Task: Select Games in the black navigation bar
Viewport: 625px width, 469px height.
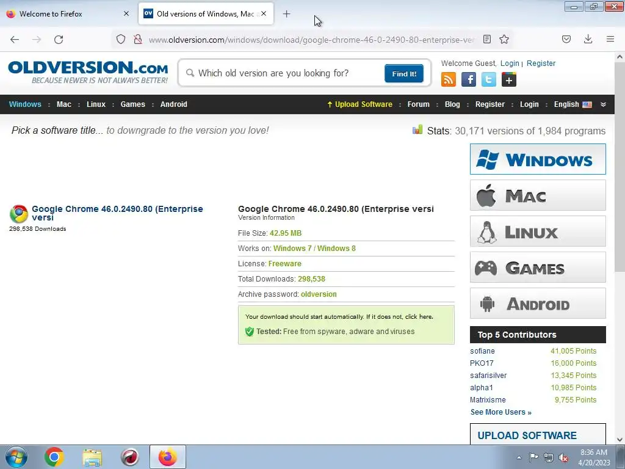Action: tap(132, 104)
